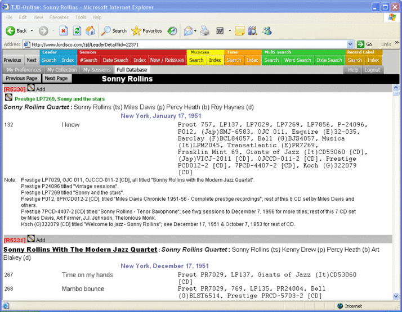Viewport: 402px width, 312px height.
Task: Click Leader Index button
Action: coord(68,60)
